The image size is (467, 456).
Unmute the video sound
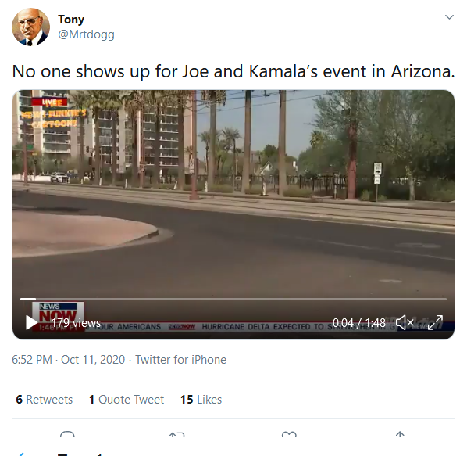[405, 323]
